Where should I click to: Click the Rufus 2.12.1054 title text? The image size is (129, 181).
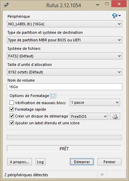point(64,5)
